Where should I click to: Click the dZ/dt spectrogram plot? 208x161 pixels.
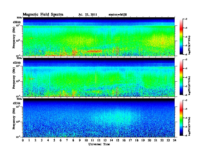tap(99, 118)
